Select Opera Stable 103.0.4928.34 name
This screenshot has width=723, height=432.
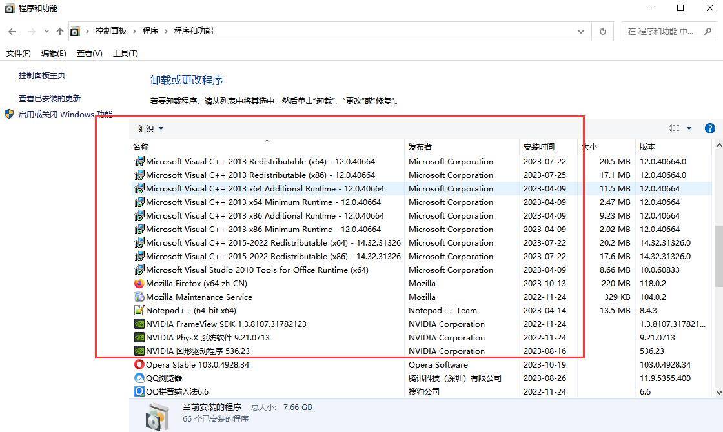tap(198, 364)
